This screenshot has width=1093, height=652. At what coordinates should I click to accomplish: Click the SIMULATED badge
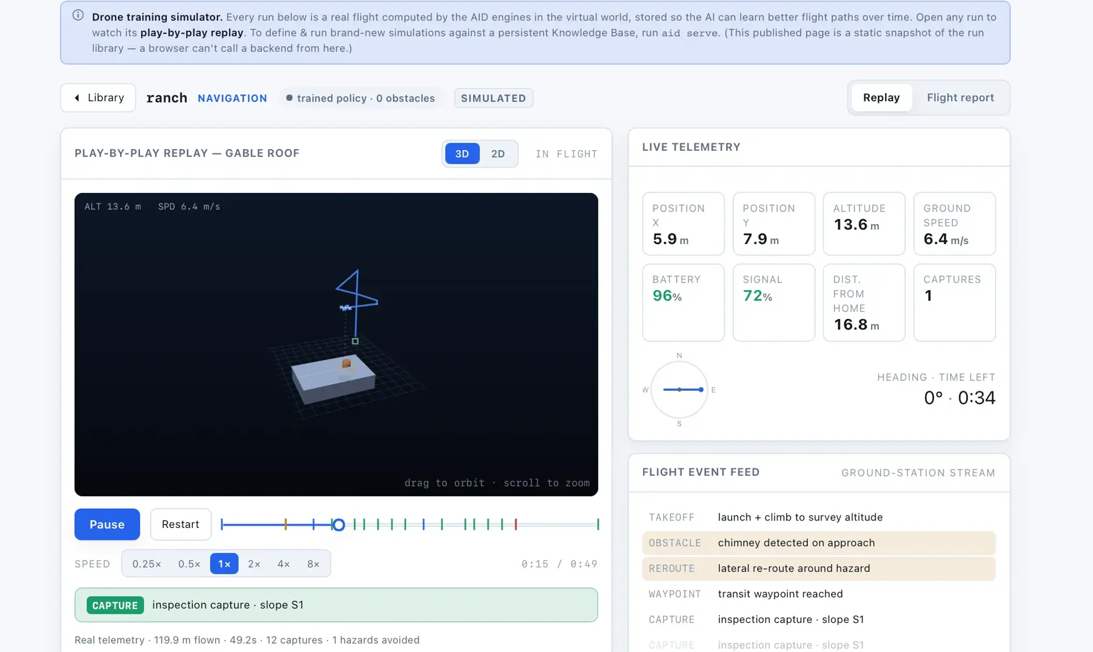(x=494, y=98)
